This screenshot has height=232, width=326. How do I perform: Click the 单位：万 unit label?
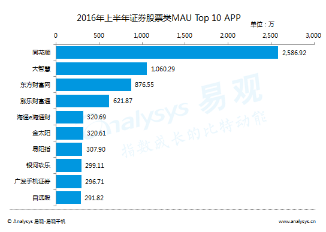pos(262,25)
